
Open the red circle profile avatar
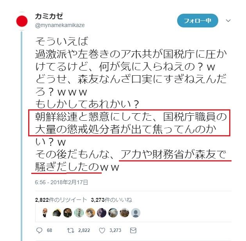22,21
